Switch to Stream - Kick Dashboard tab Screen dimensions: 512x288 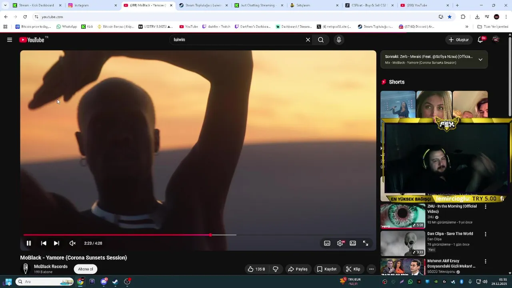36,6
